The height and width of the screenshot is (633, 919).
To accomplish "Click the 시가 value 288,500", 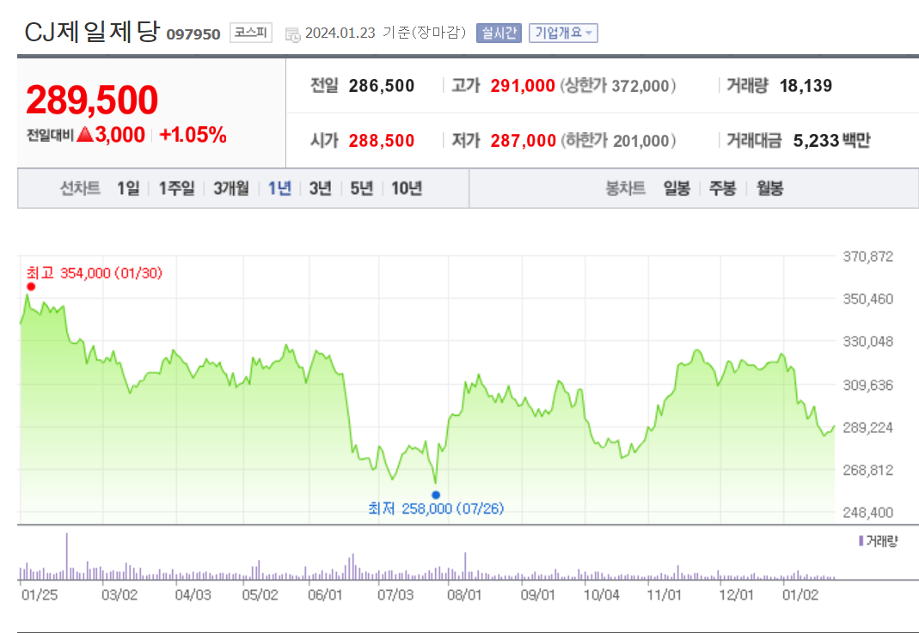I will point(382,141).
